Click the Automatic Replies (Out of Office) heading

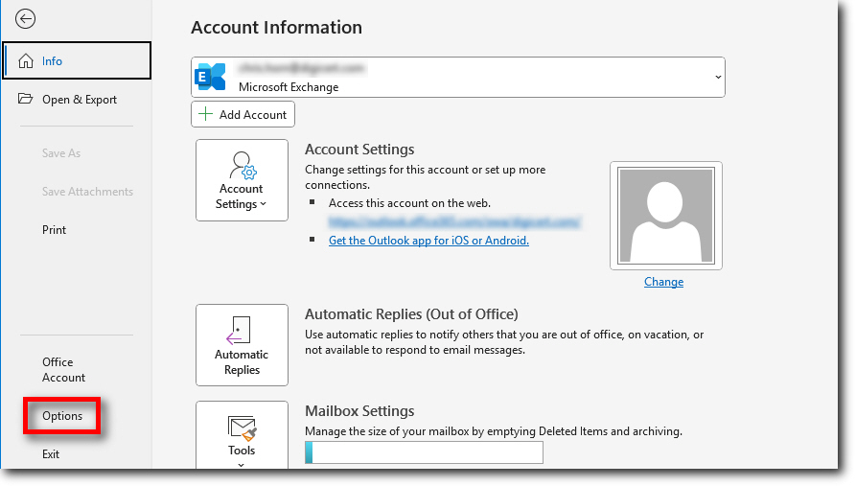[x=411, y=314]
